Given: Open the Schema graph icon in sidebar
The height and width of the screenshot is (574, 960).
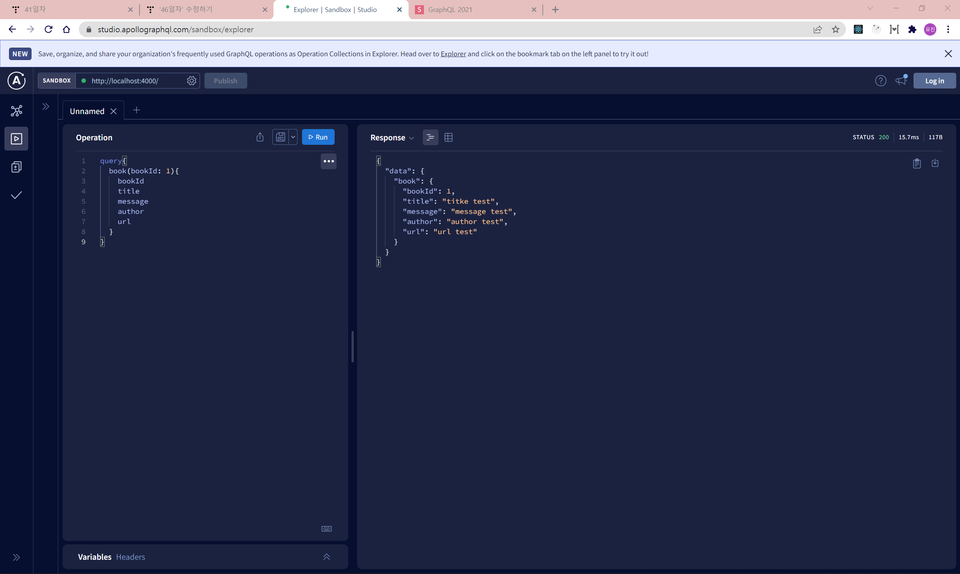Looking at the screenshot, I should (16, 111).
